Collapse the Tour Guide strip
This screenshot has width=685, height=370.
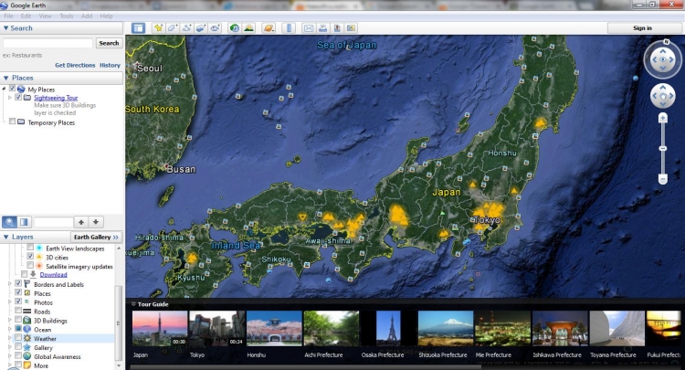133,304
